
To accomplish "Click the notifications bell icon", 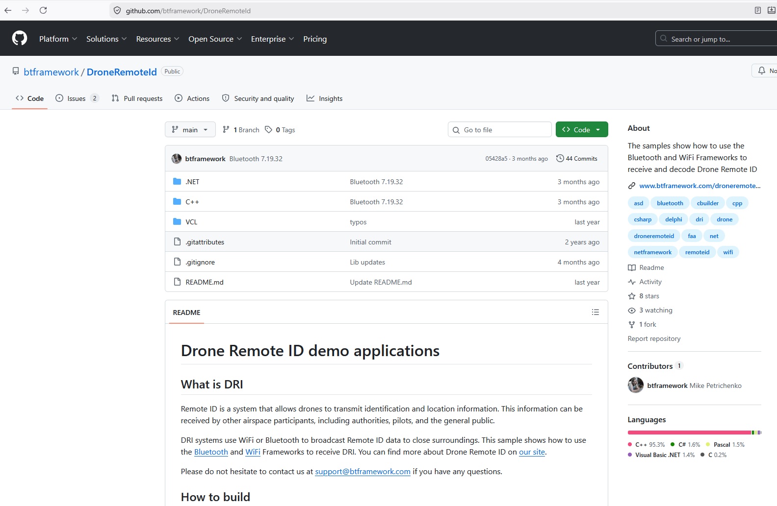I will (x=761, y=71).
